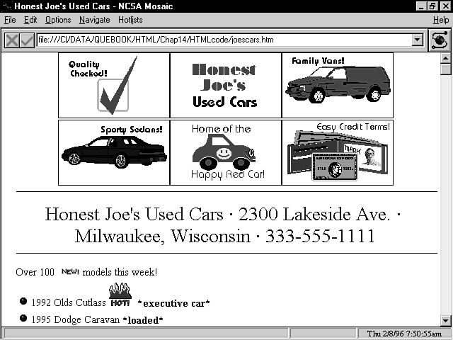Click the *executive car* text
The image size is (453, 340).
coord(173,303)
